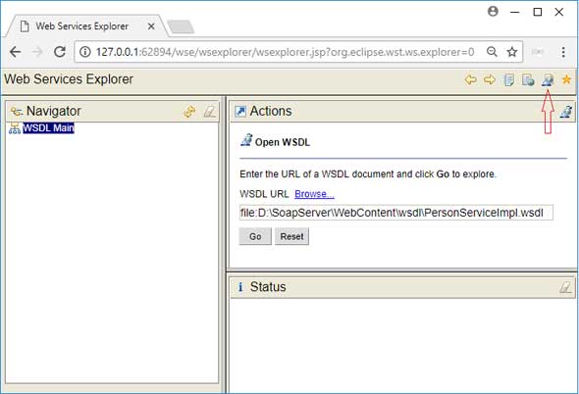Bookmark this page with the address bar star
579x394 pixels.
[512, 52]
